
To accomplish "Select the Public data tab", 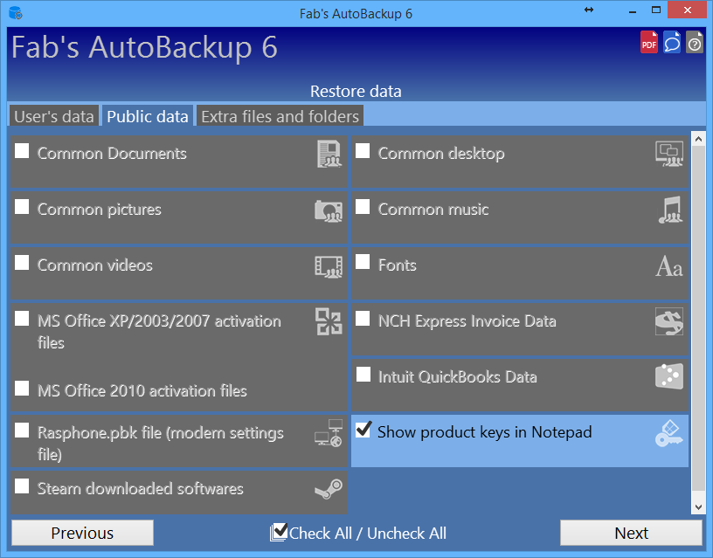I will click(x=148, y=116).
